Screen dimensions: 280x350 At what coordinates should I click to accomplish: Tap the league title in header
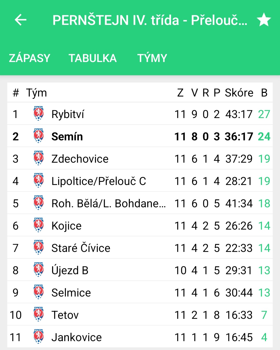(x=150, y=20)
